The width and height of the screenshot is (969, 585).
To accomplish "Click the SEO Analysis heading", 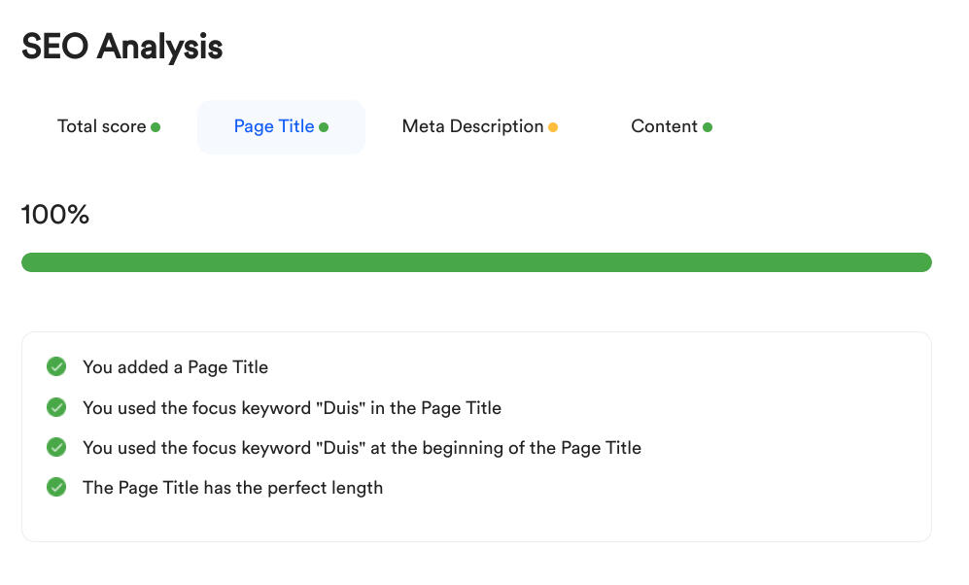I will (122, 46).
